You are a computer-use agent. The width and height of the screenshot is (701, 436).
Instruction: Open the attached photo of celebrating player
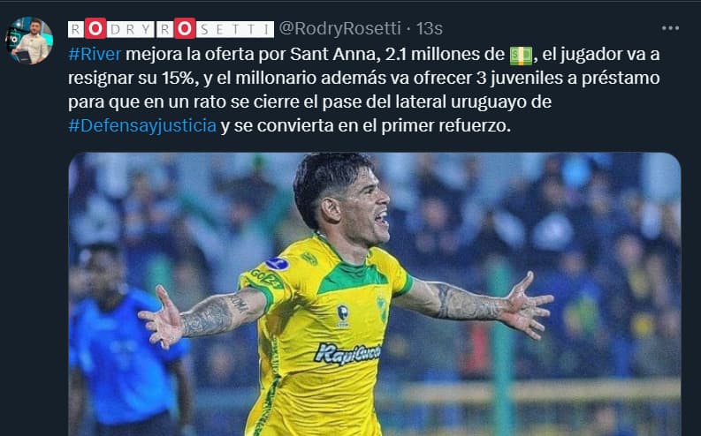pos(375,295)
